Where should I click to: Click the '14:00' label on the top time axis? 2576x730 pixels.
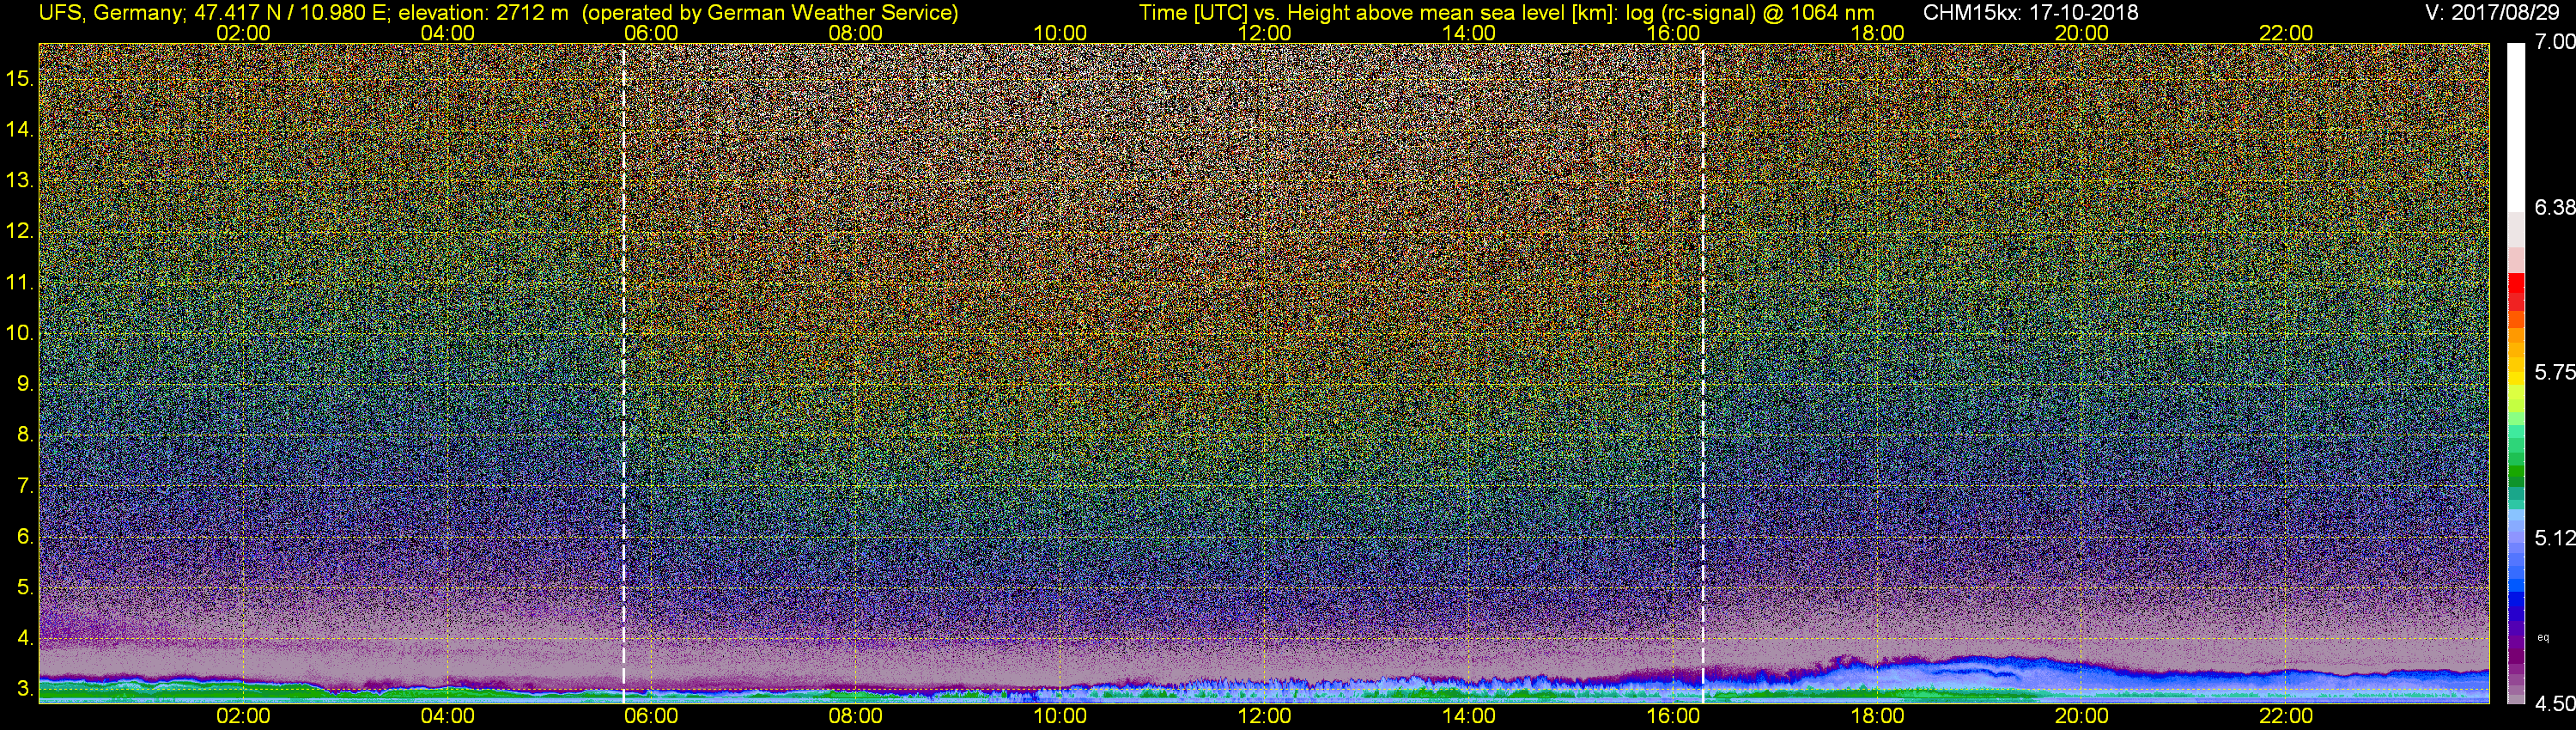coord(1469,33)
